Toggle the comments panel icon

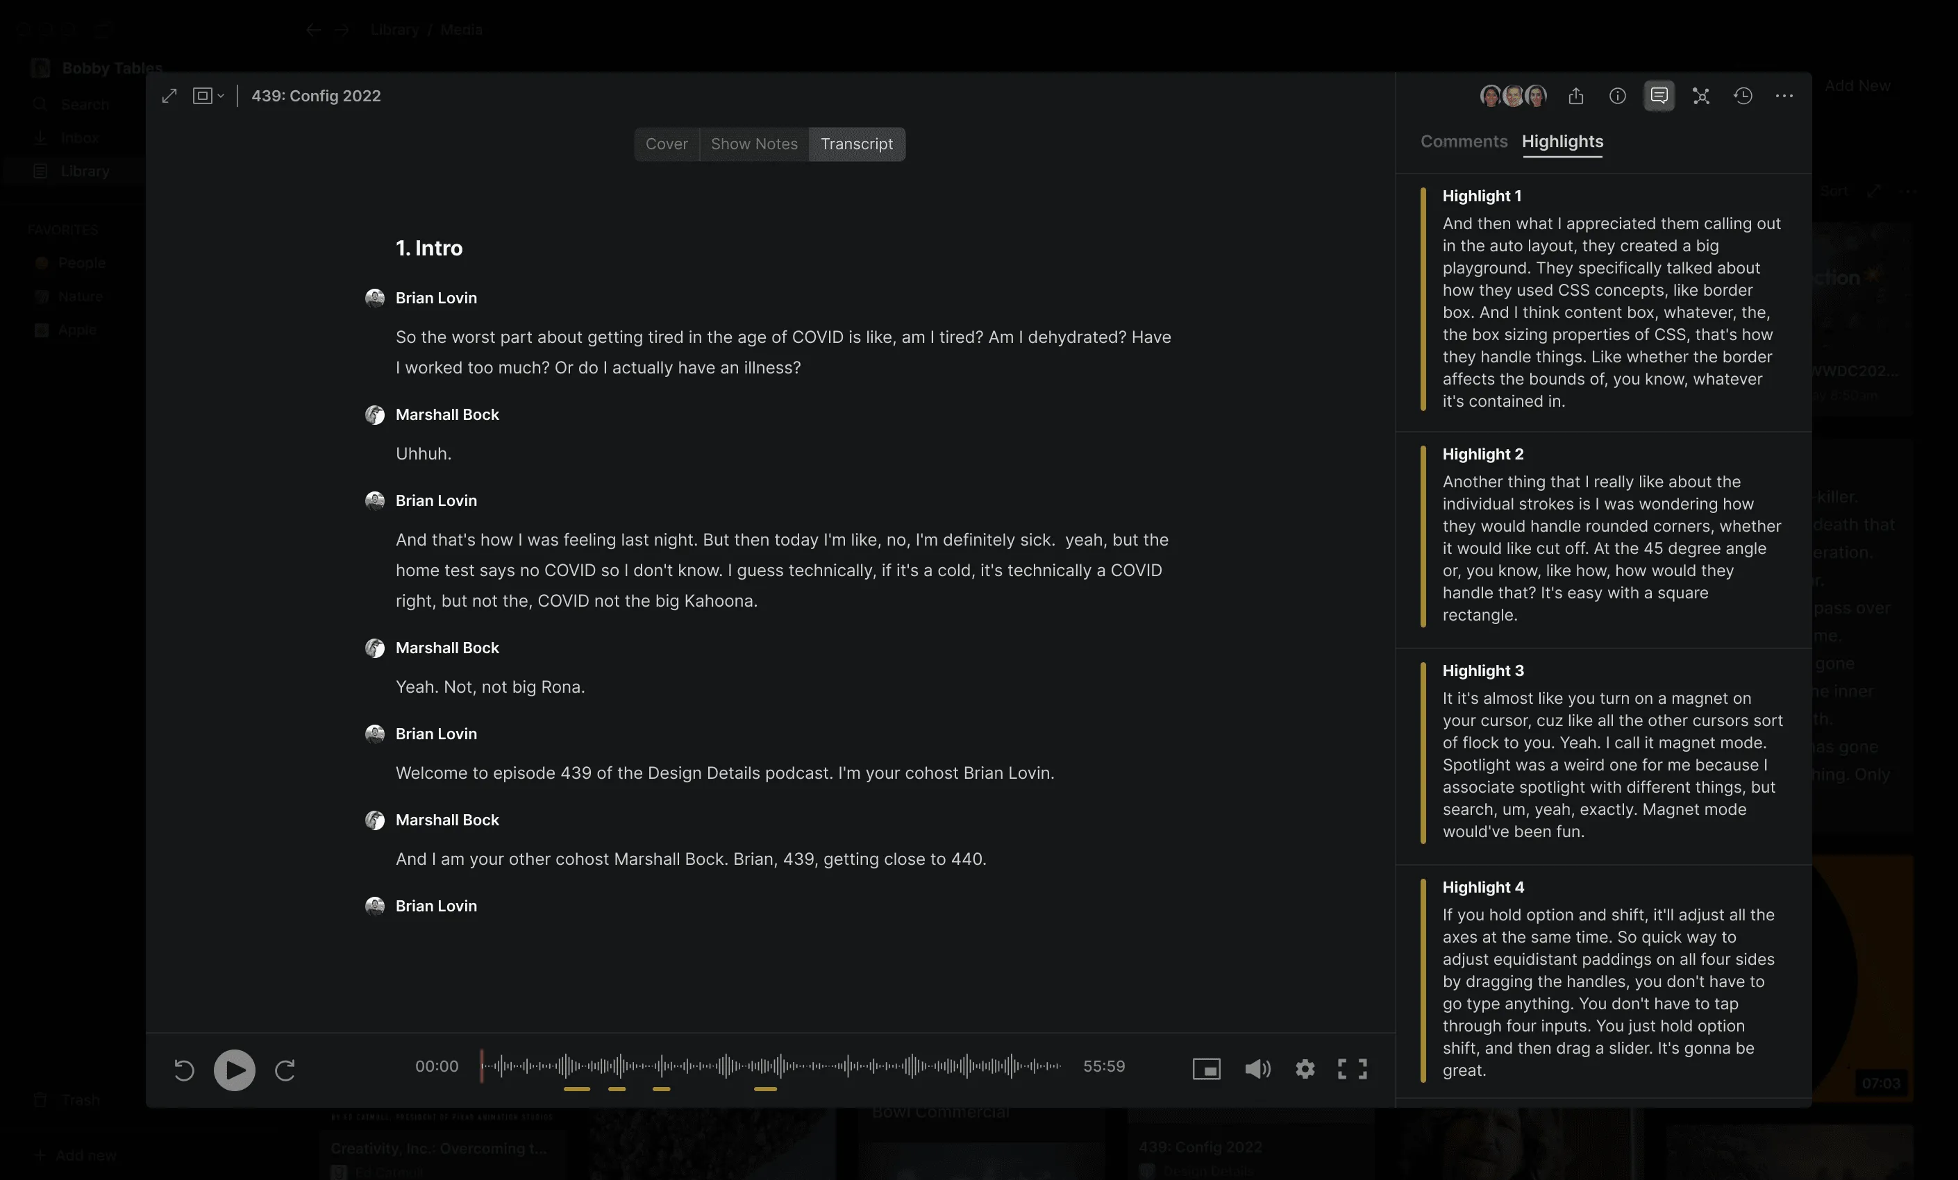tap(1659, 96)
